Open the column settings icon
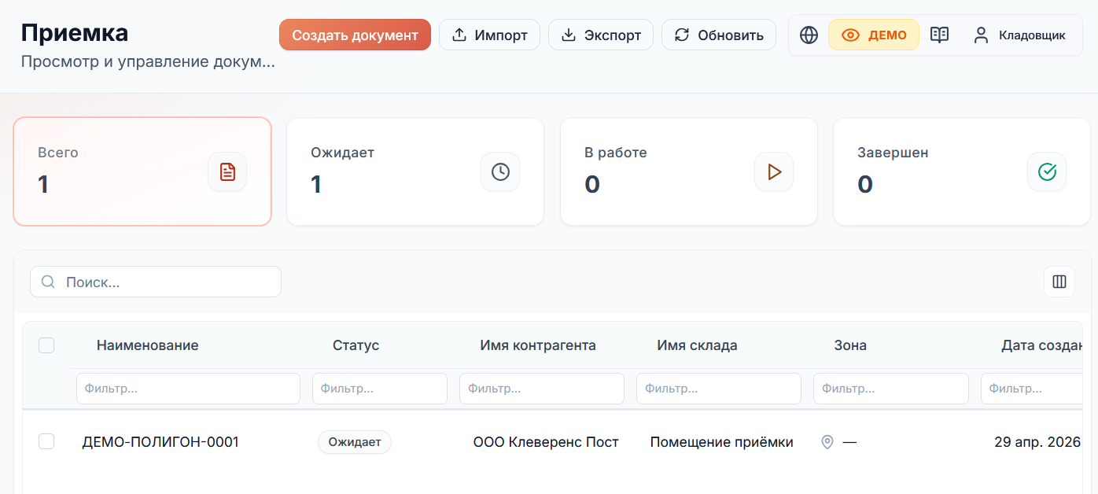 1059,282
